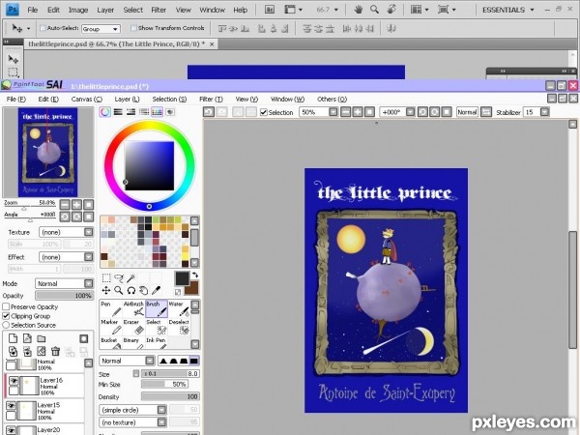Choose the lasso selection tool
This screenshot has width=580, height=435.
[119, 277]
